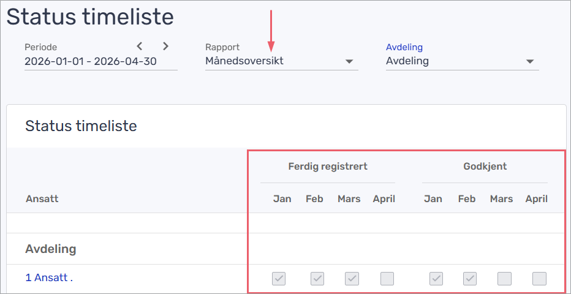Select the Avdeling group row
The width and height of the screenshot is (571, 294).
pos(51,249)
